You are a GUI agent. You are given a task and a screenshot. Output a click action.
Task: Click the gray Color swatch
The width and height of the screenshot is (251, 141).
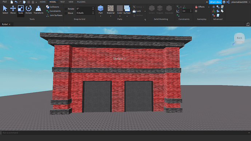point(120,8)
